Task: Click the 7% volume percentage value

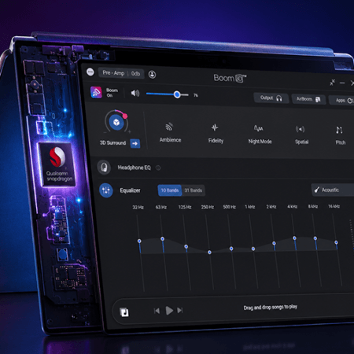Action: point(196,95)
